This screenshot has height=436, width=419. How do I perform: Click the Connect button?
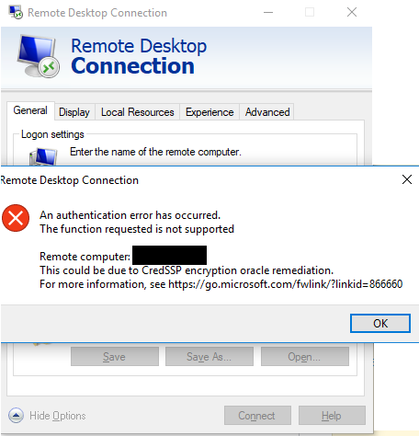click(x=257, y=416)
